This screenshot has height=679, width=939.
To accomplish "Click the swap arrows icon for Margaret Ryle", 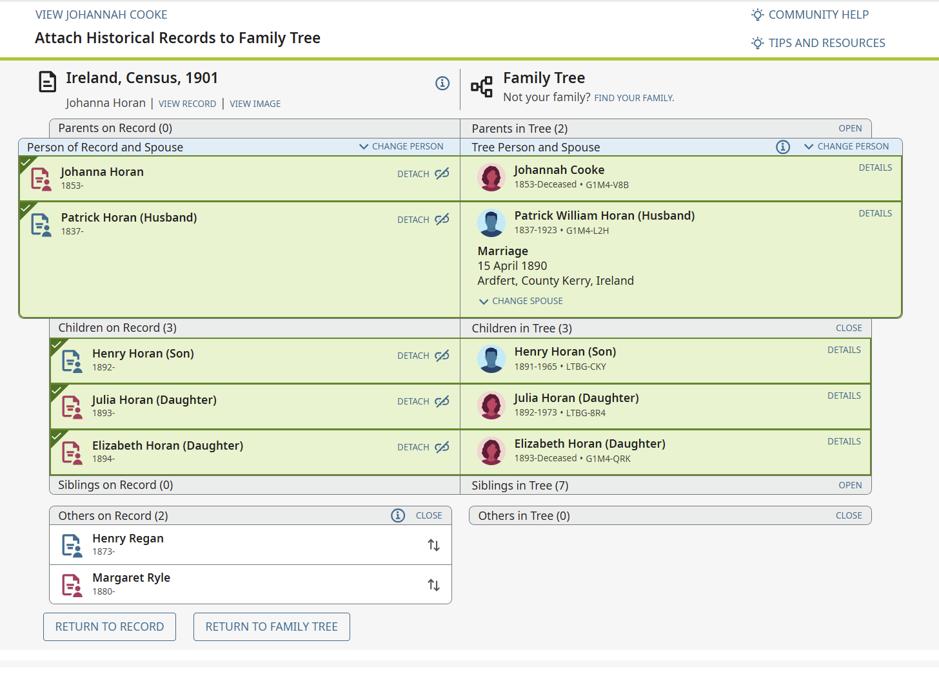I will point(434,585).
